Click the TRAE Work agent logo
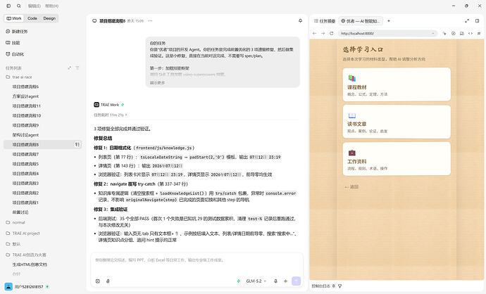Viewport: 486px width, 294px height. (96, 105)
